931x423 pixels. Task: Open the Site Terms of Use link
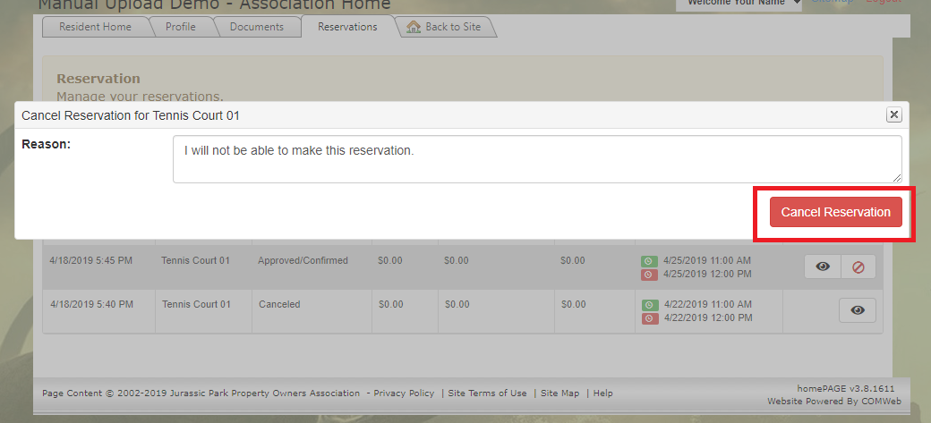coord(487,393)
